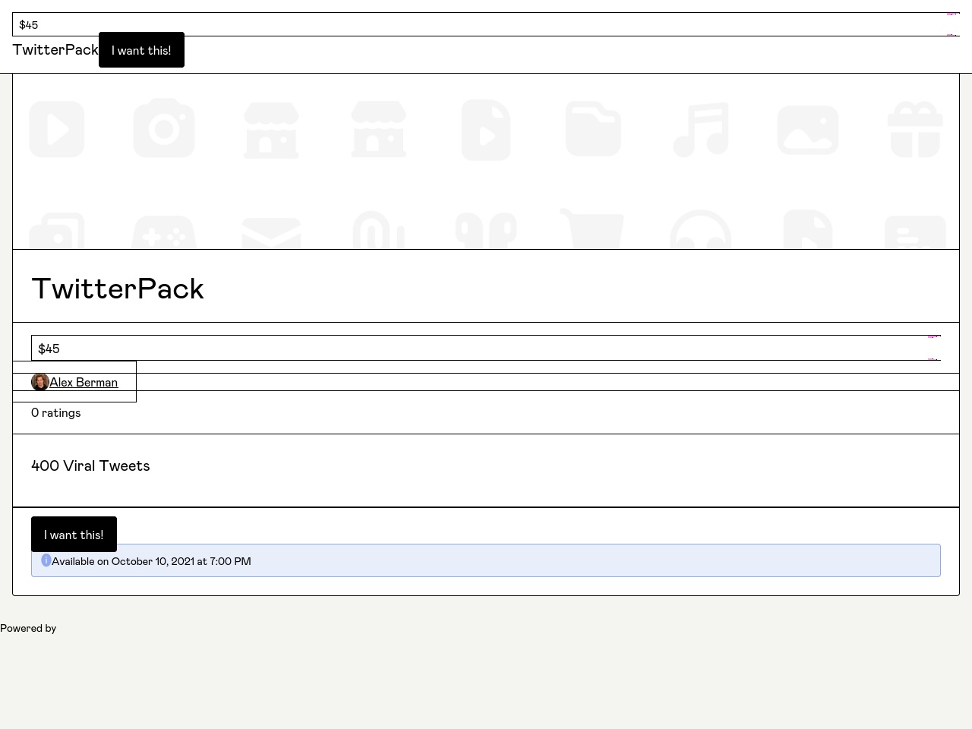Screen dimensions: 972x729
Task: Click the Alex Berman avatar picture
Action: [40, 382]
